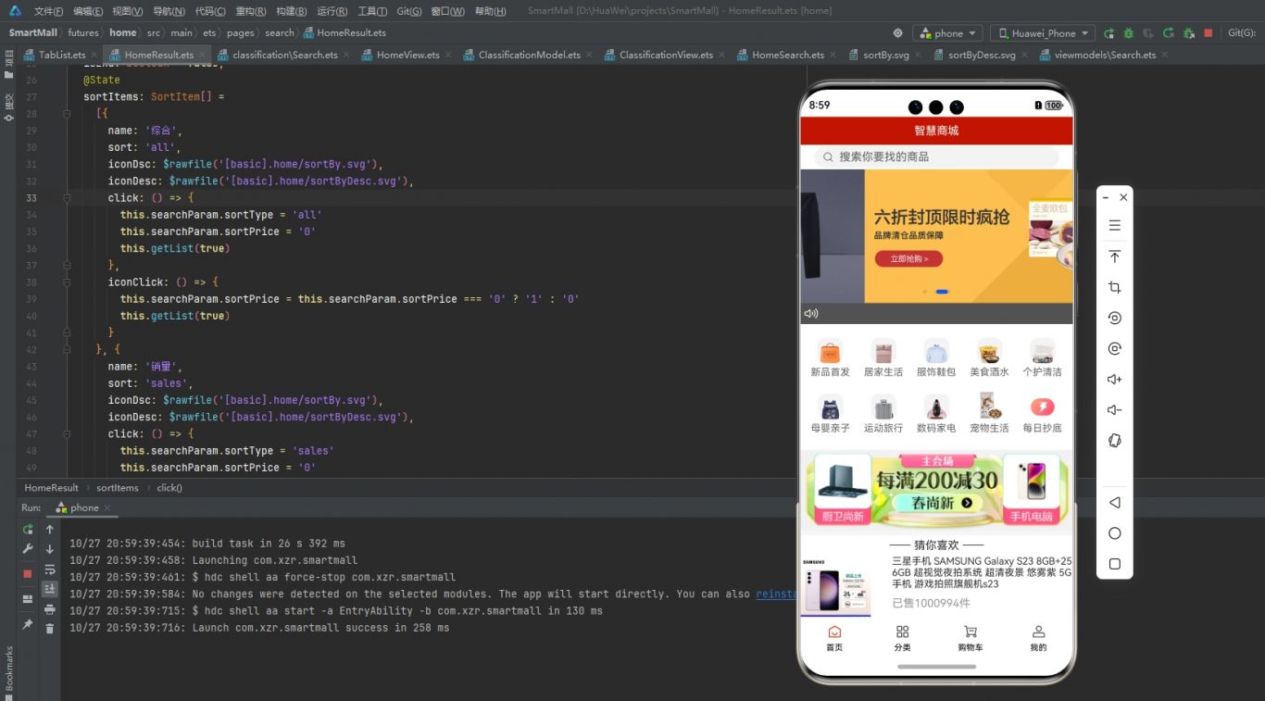
Task: Tap the phone search input 搜索你要找的商品
Action: tap(936, 157)
